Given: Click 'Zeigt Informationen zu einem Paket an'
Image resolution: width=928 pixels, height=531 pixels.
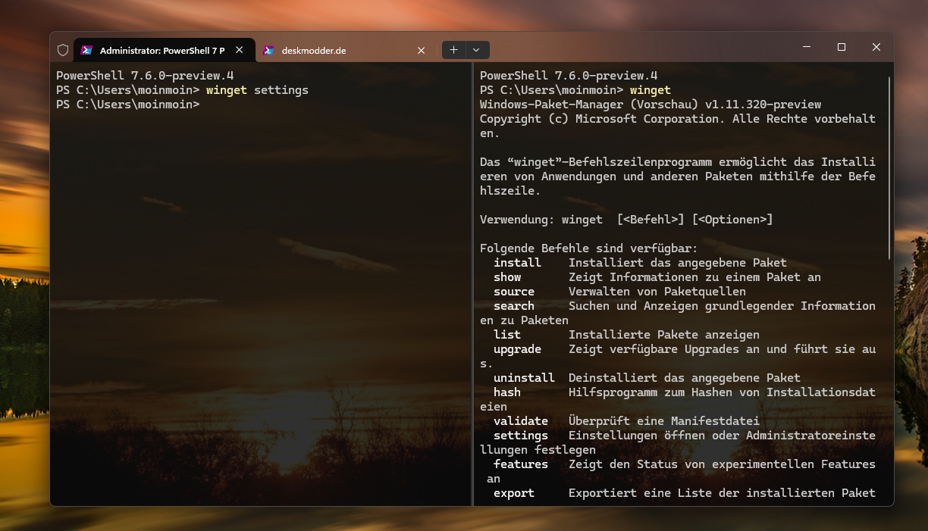Looking at the screenshot, I should [x=694, y=277].
